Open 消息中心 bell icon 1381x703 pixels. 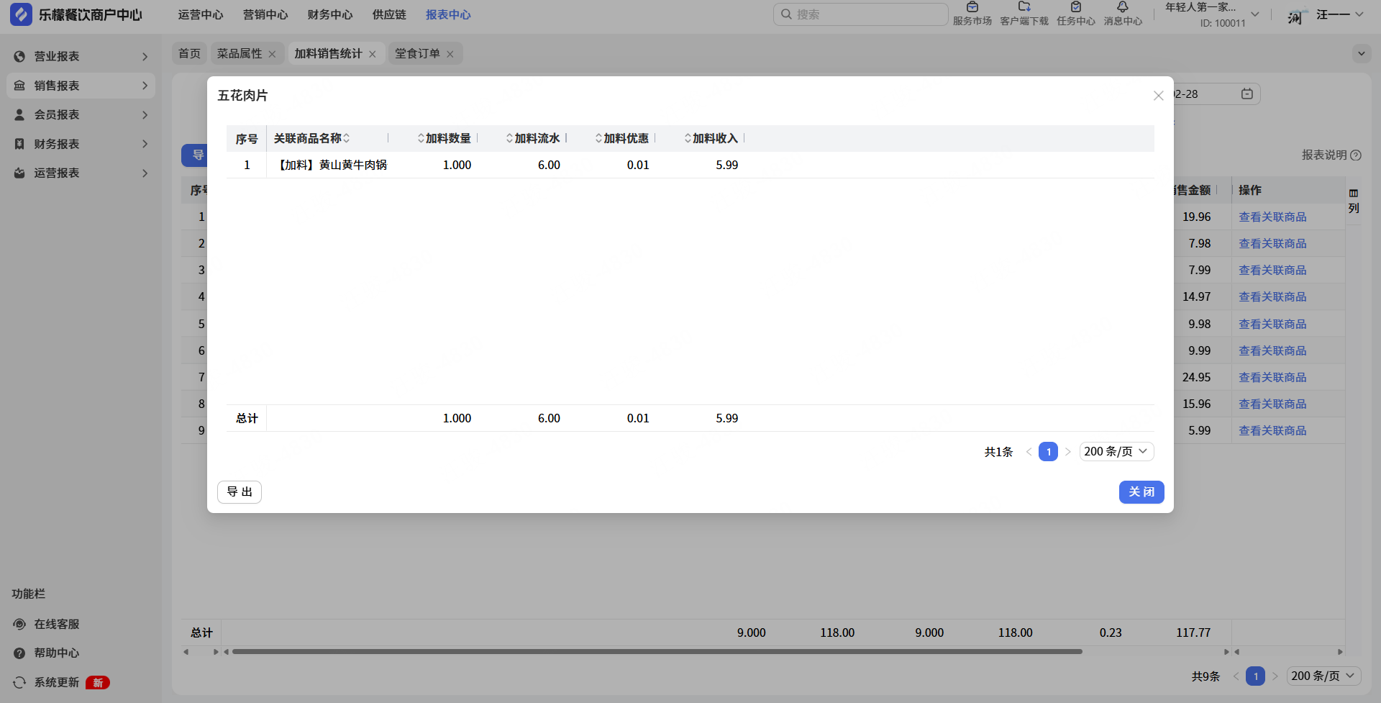[1123, 7]
